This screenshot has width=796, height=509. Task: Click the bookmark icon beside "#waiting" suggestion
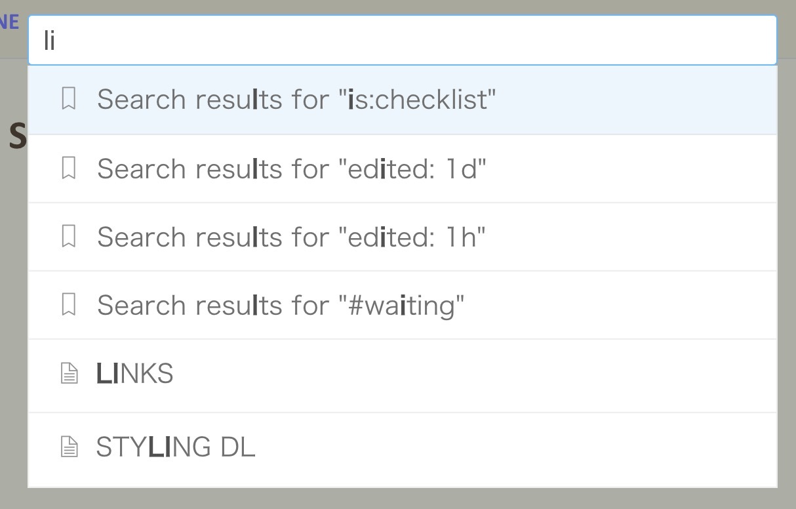[x=69, y=305]
